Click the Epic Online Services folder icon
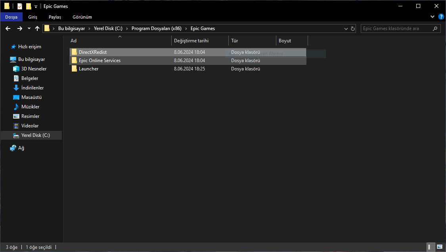 tap(74, 60)
